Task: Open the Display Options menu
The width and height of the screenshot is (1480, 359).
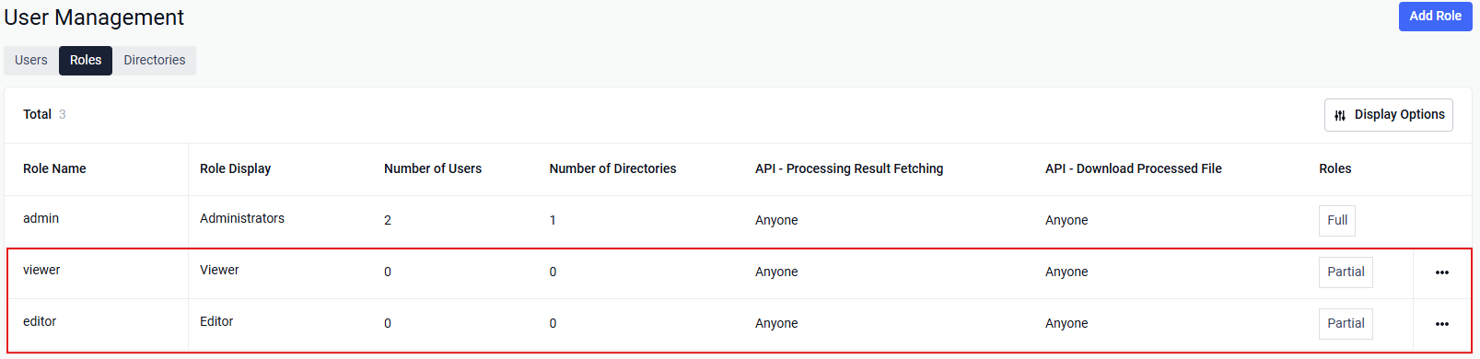Action: [1388, 115]
